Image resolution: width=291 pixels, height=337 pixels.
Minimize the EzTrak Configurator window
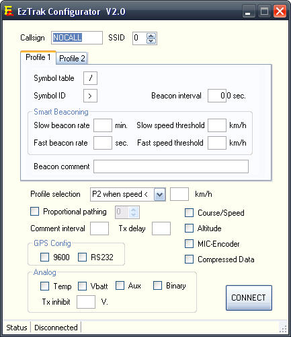coord(249,11)
